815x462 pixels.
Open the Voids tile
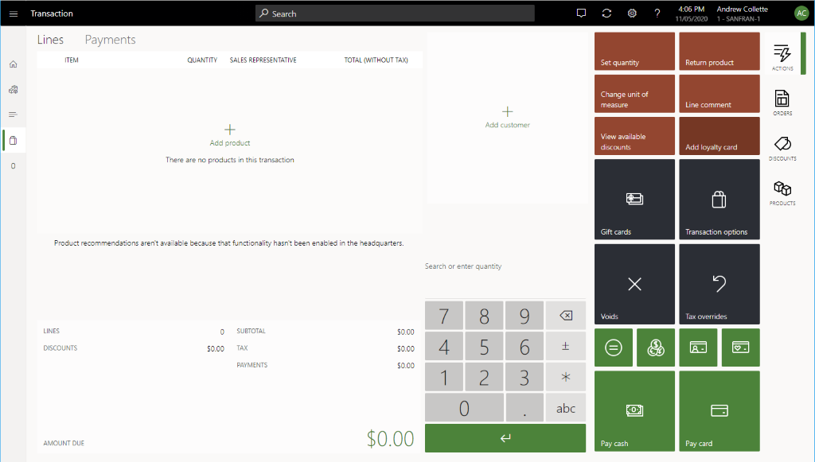634,284
